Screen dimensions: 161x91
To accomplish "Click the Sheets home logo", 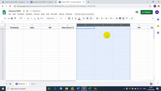I will point(4,12).
